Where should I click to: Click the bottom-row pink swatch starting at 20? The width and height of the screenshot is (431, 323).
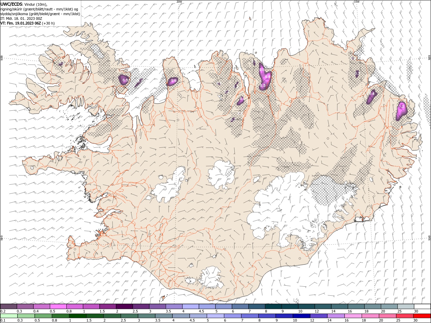coord(387,316)
